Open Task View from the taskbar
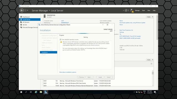Viewport: 177px width, 99px height. click(x=31, y=92)
